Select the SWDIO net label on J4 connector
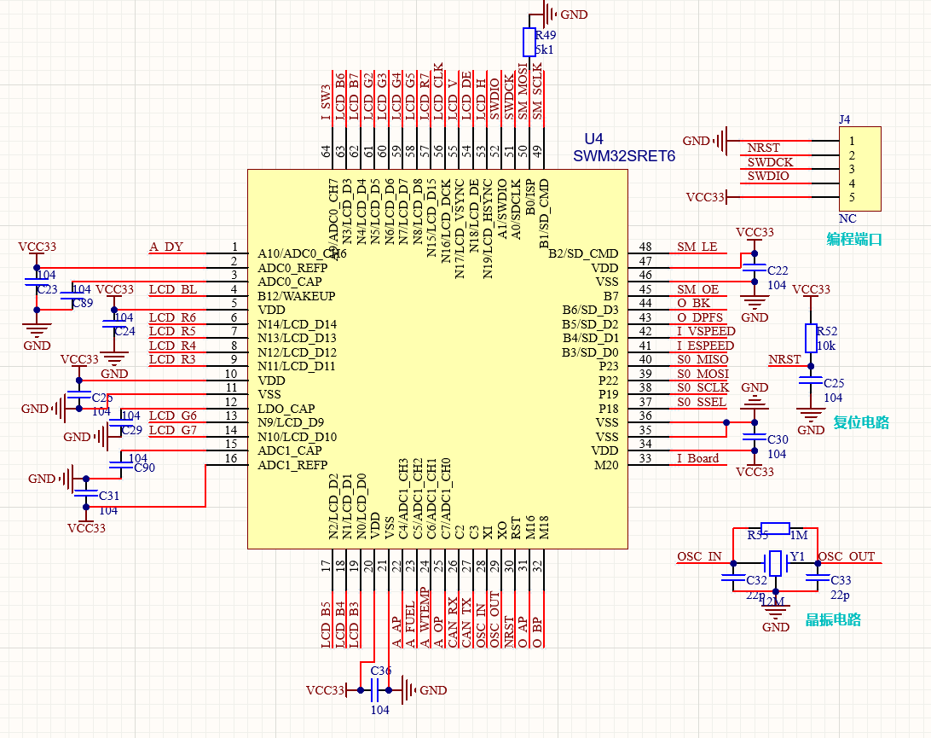 (768, 177)
